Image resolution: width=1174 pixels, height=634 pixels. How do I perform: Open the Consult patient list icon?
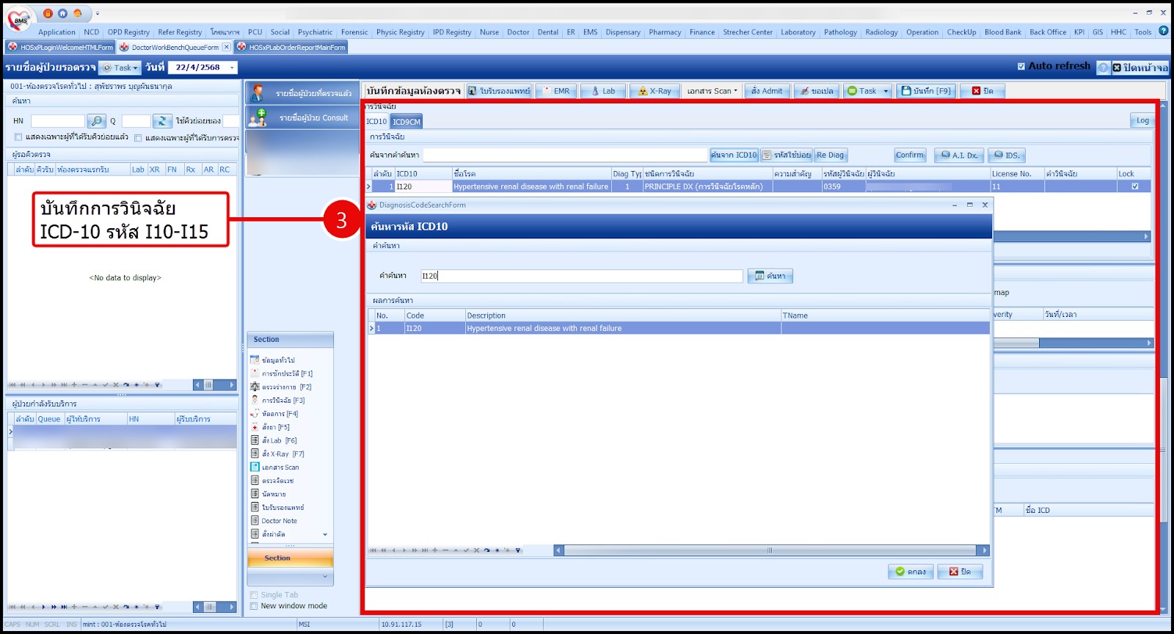258,117
